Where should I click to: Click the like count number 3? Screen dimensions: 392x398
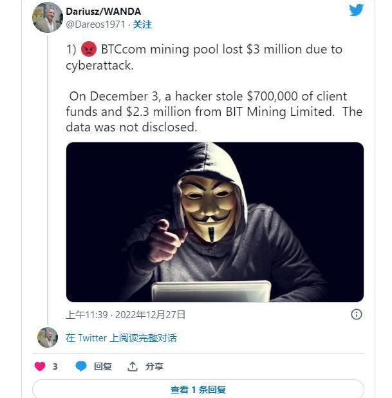(55, 366)
